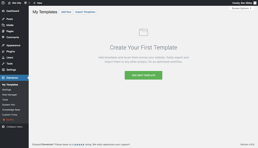This screenshot has height=148, width=258.
Task: Go to the Media menu
Action: coord(14,25)
